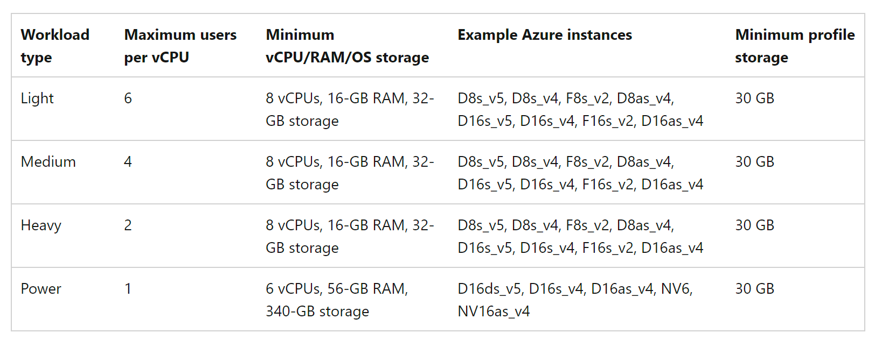Select the Heavy row Azure instances cell

[580, 237]
